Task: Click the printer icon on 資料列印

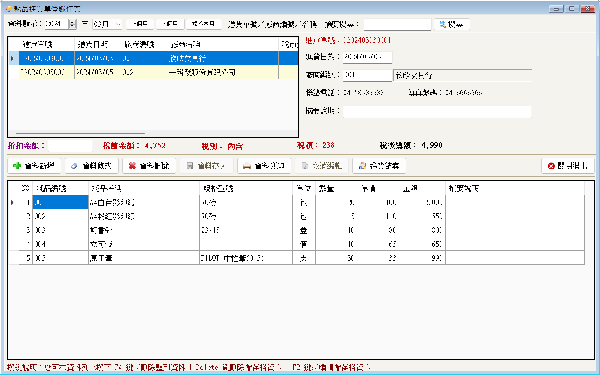Action: coord(247,166)
